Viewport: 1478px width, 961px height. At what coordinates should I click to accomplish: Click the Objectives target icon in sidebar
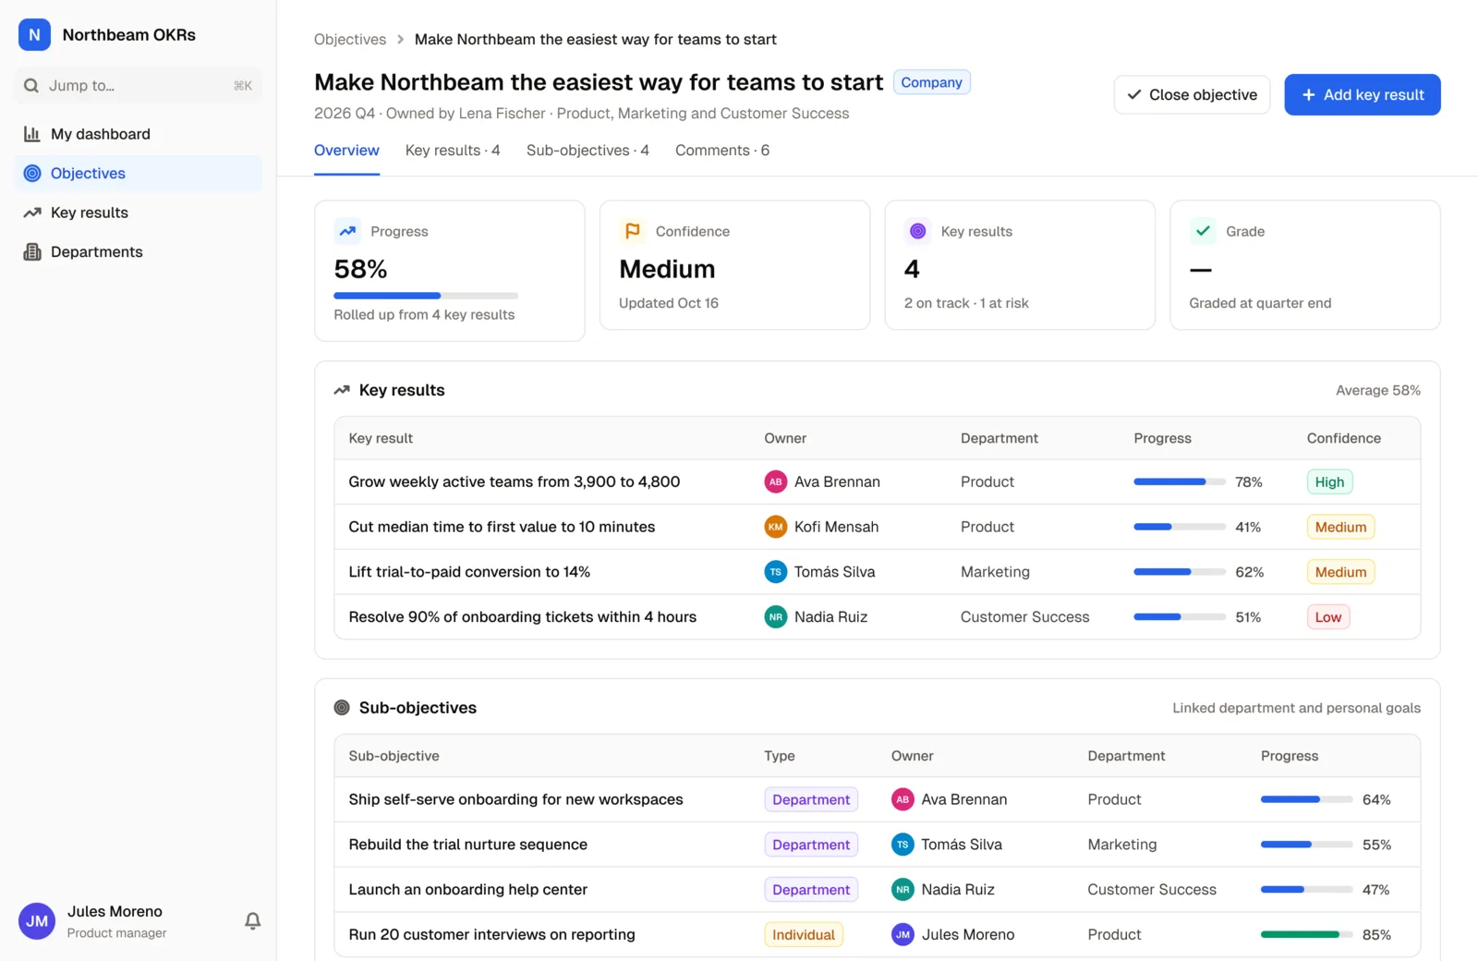click(x=32, y=173)
